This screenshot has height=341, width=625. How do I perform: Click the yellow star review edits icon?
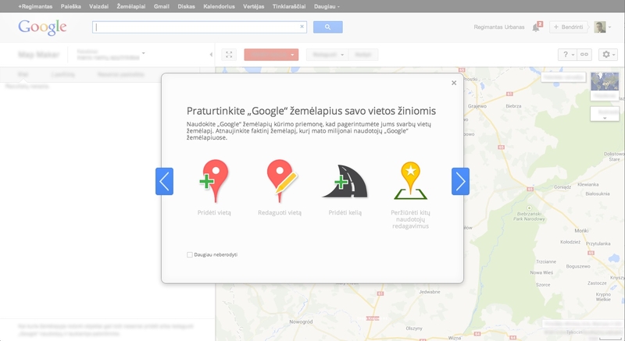[410, 180]
